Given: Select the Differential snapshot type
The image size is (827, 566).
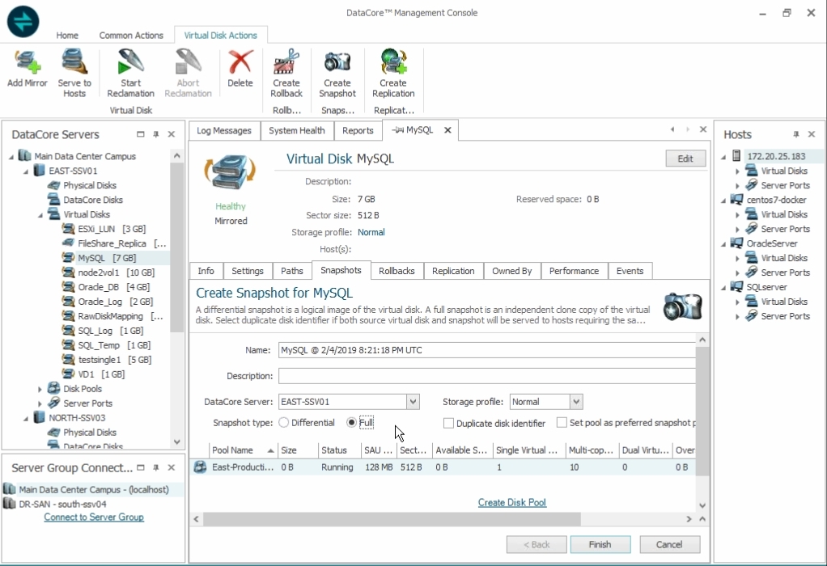Looking at the screenshot, I should [x=284, y=423].
